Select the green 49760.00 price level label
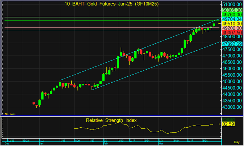The height and width of the screenshot is (146, 244). tap(232, 15)
